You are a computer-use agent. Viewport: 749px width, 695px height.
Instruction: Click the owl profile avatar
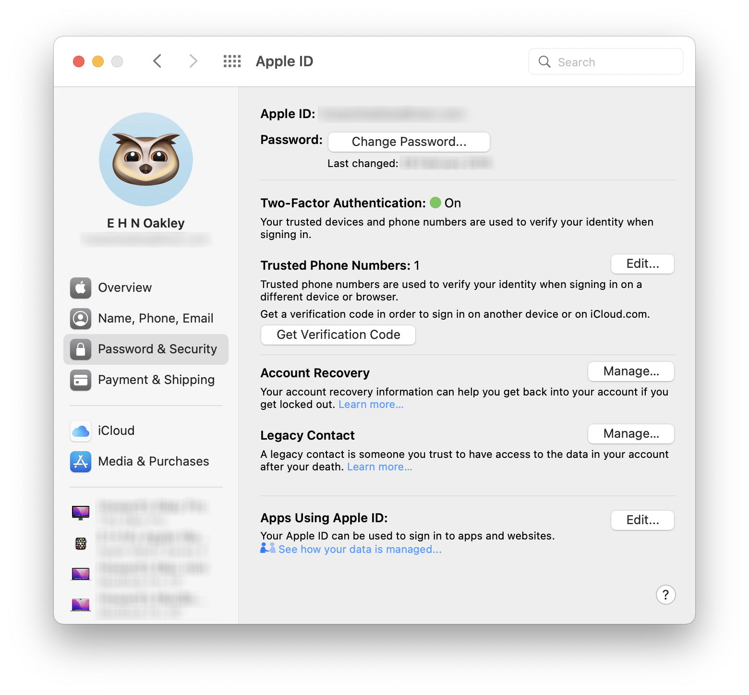146,159
